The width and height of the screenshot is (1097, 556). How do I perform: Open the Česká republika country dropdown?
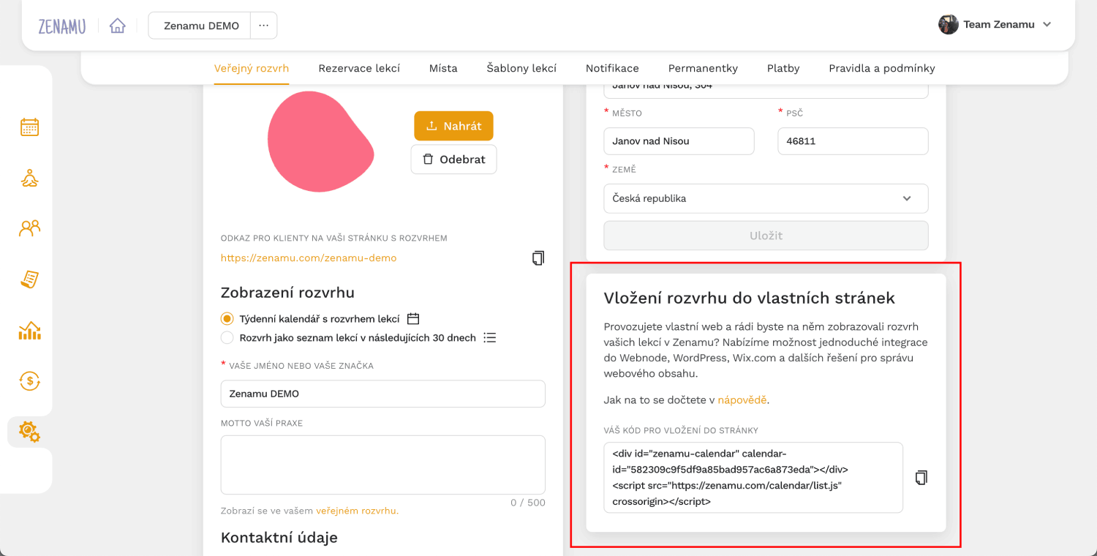tap(766, 198)
